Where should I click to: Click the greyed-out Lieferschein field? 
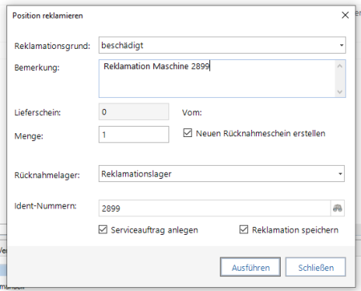134,111
